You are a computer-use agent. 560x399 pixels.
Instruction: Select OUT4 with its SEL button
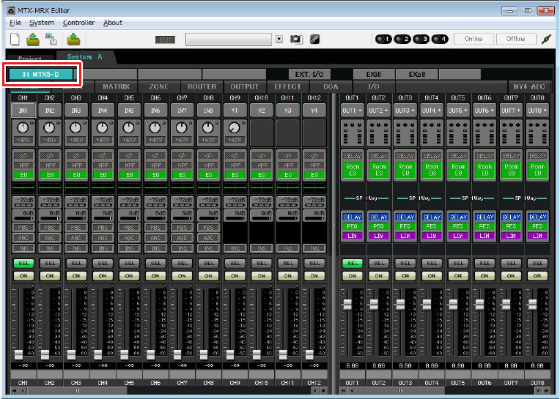[432, 263]
